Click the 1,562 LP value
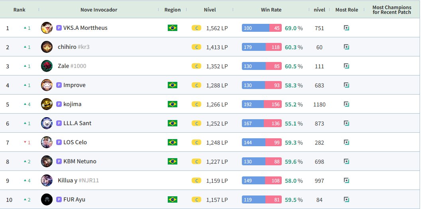The width and height of the screenshot is (422, 209). point(217,28)
